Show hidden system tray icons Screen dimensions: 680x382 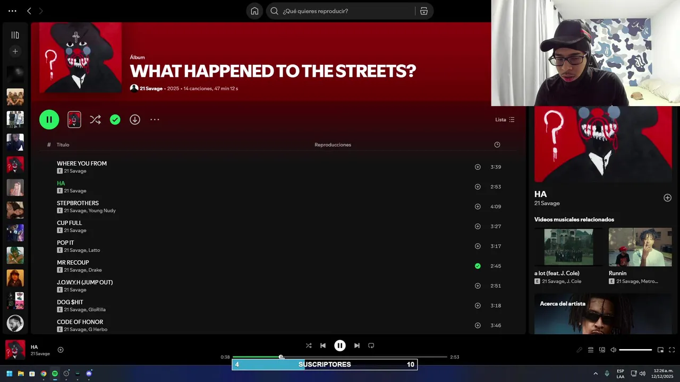(596, 374)
